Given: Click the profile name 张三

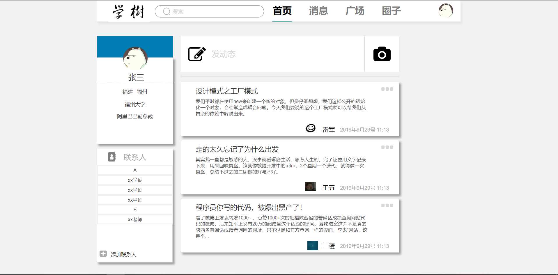Looking at the screenshot, I should [136, 77].
